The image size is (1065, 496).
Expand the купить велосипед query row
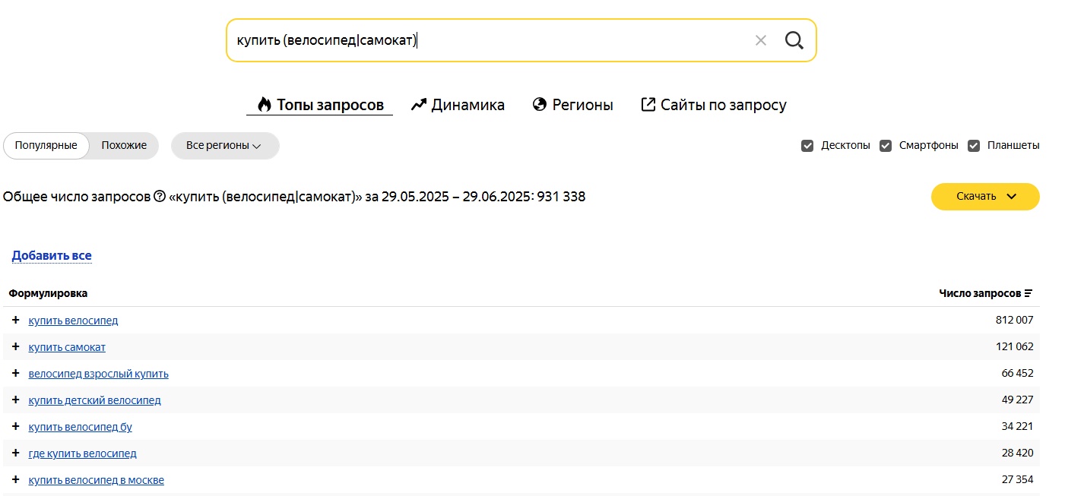(16, 320)
